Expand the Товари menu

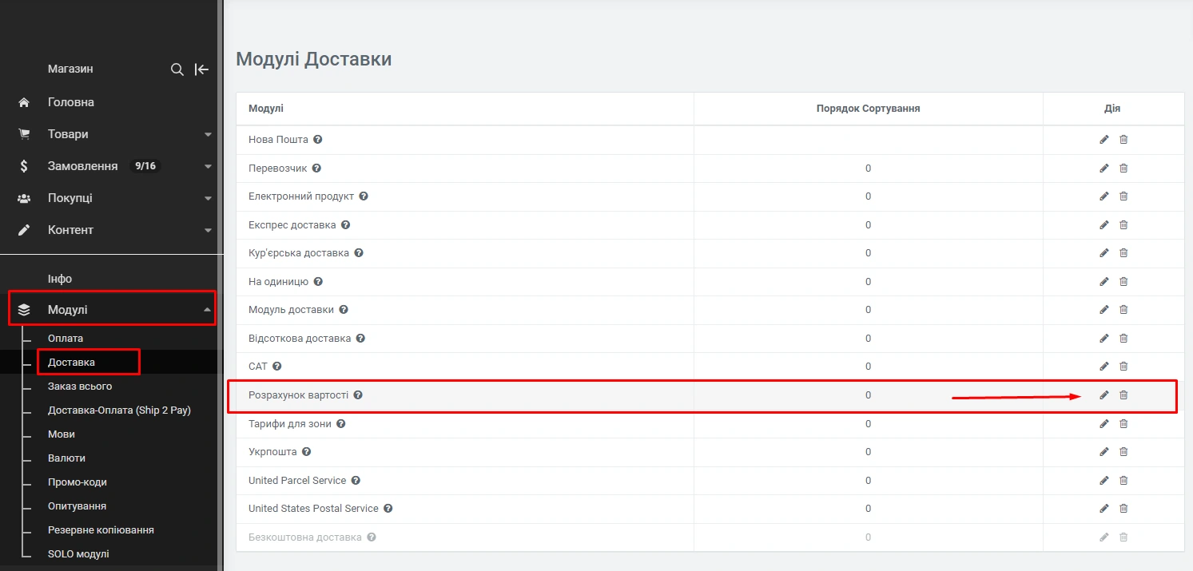click(208, 134)
